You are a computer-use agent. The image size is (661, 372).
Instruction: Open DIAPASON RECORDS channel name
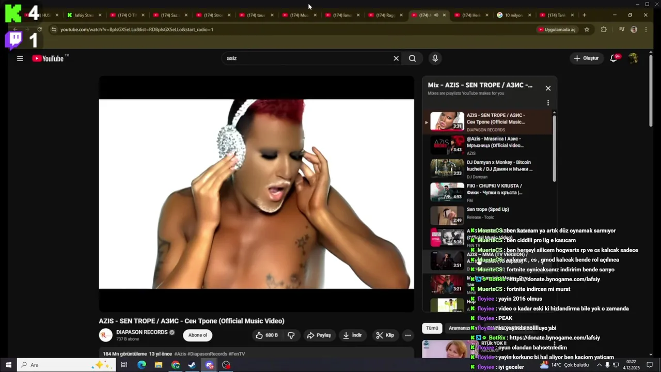(x=141, y=332)
